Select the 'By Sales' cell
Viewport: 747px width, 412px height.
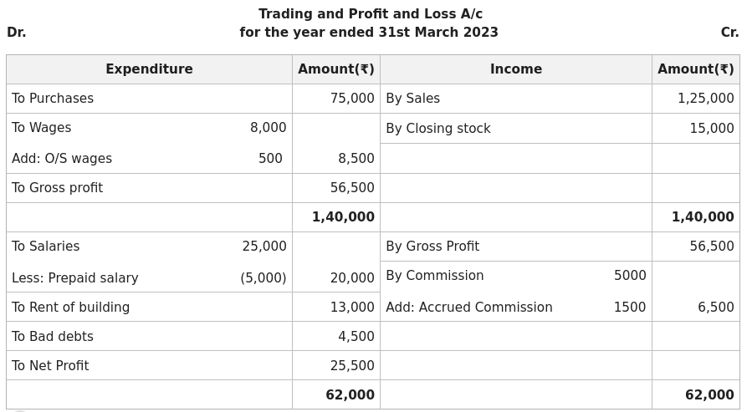(412, 99)
